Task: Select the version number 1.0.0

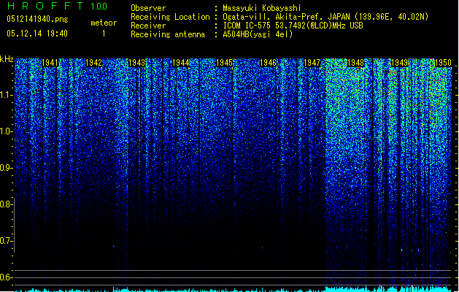Action: [99, 7]
